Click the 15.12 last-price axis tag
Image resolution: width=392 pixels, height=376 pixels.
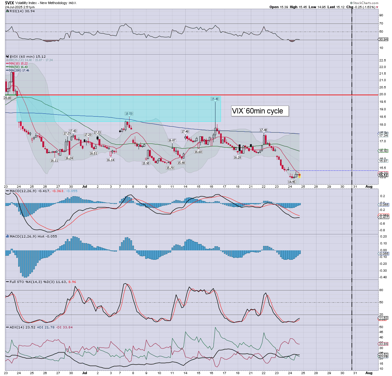(383, 175)
